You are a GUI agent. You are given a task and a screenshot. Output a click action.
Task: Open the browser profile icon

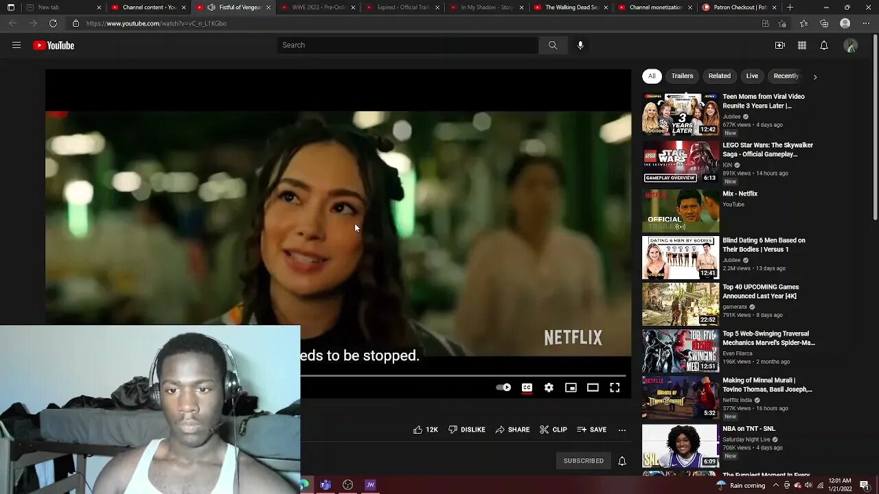[845, 23]
